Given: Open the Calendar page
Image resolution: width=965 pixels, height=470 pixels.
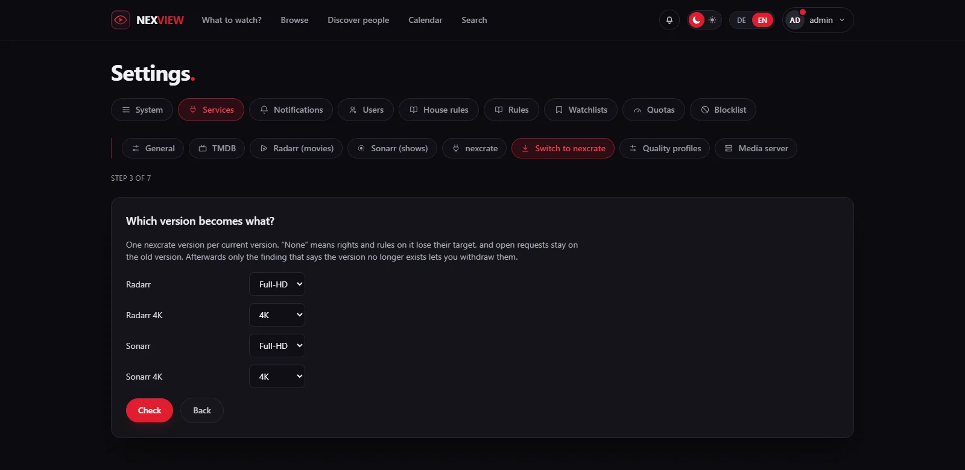Looking at the screenshot, I should pos(425,20).
